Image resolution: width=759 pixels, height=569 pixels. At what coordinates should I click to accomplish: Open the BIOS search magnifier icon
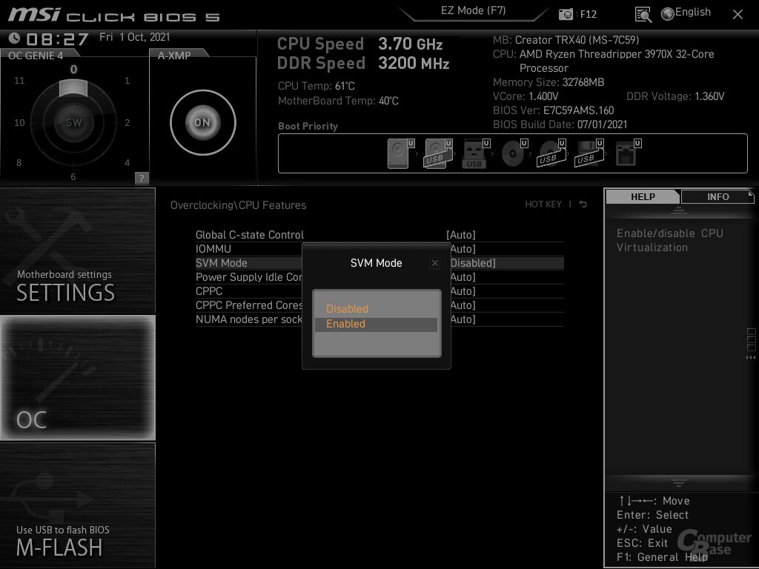click(643, 15)
